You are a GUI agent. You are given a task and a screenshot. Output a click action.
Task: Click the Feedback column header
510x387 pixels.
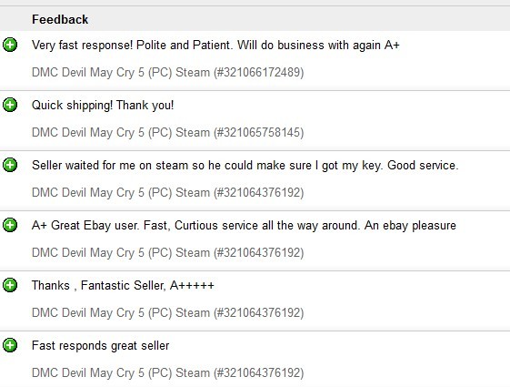point(60,19)
